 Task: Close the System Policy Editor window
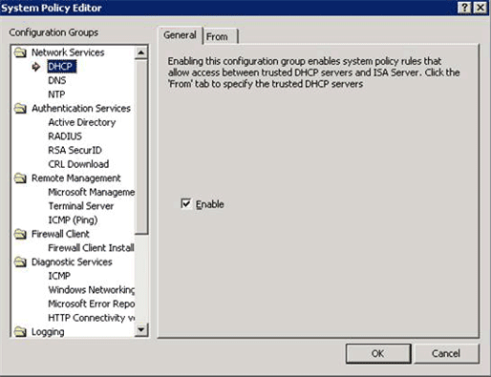[480, 8]
